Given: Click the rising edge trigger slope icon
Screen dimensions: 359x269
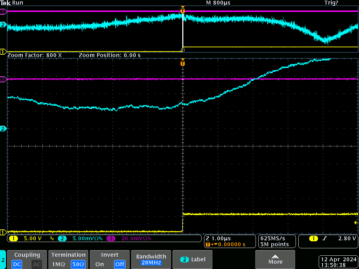Looking at the screenshot, I should click(324, 239).
